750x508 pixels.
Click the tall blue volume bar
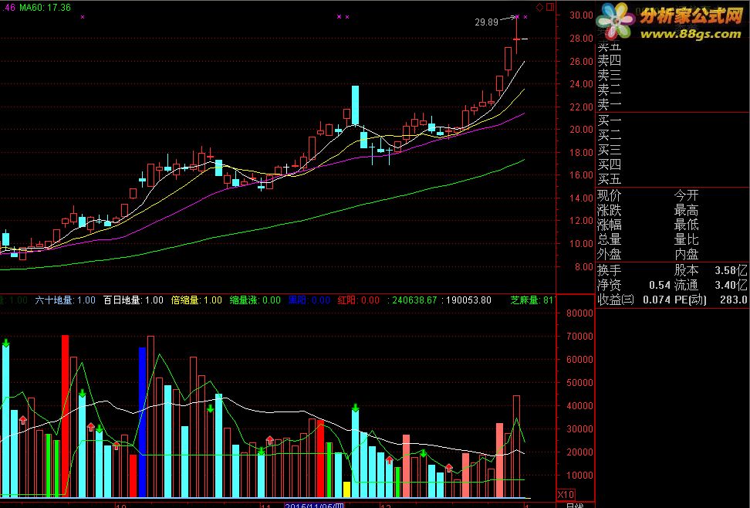pos(142,422)
